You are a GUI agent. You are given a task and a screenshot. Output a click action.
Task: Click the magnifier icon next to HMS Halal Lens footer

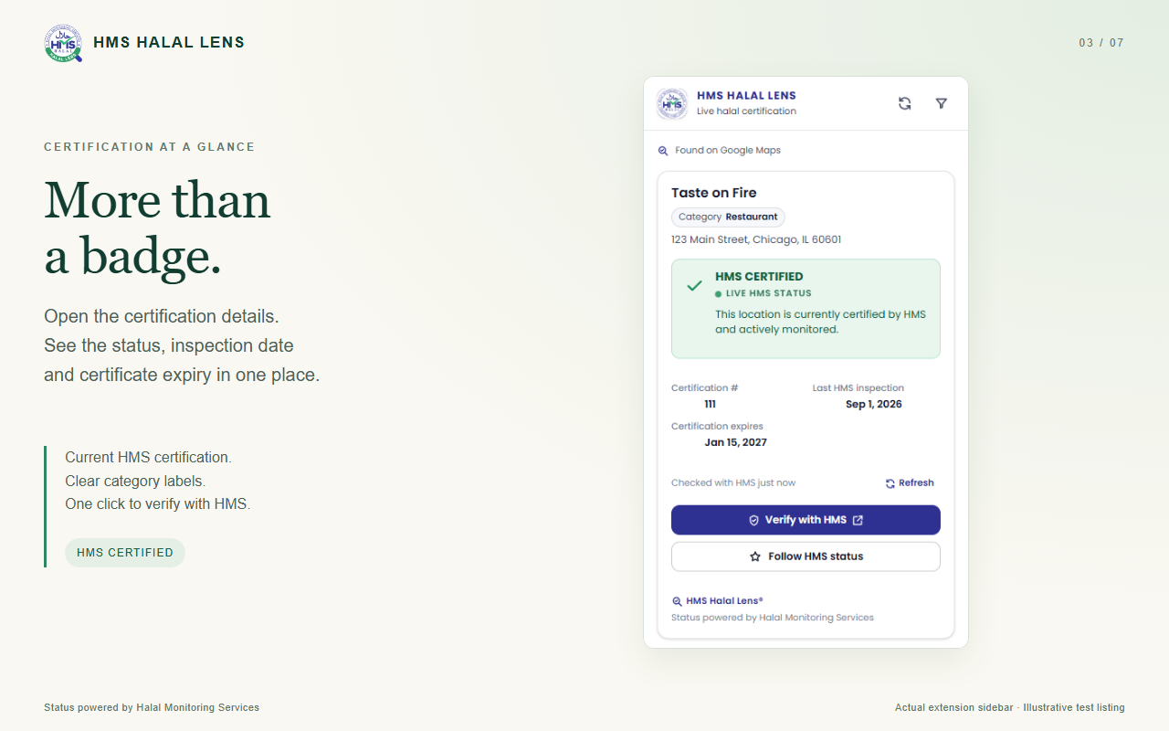[677, 601]
